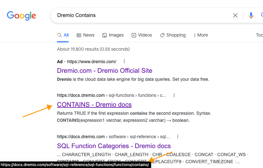
Task: Open three-dot menu for SQL Function Categories result
Action: [178, 137]
